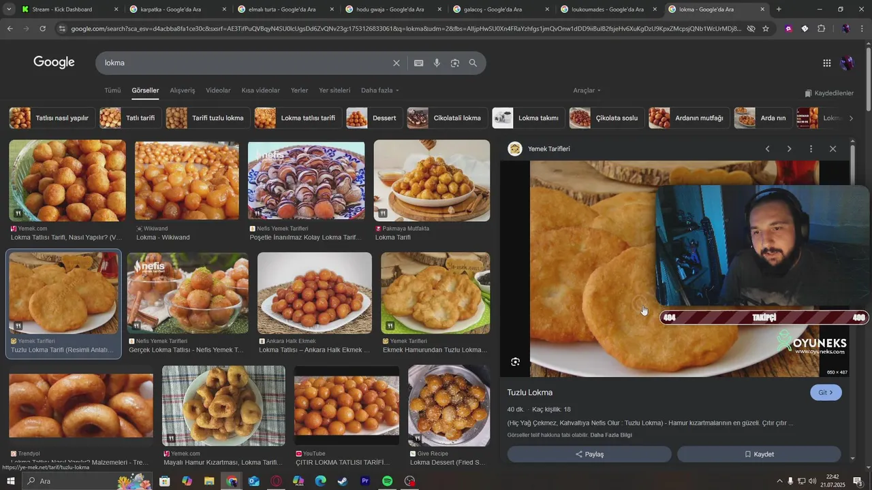Open three-dot options in image preview
Image resolution: width=872 pixels, height=490 pixels.
[811, 149]
